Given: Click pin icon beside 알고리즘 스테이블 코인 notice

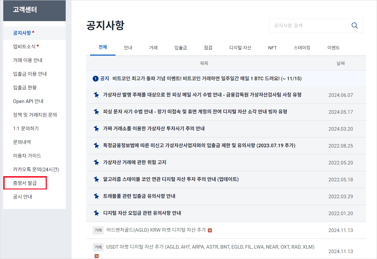Looking at the screenshot, I should point(96,179).
